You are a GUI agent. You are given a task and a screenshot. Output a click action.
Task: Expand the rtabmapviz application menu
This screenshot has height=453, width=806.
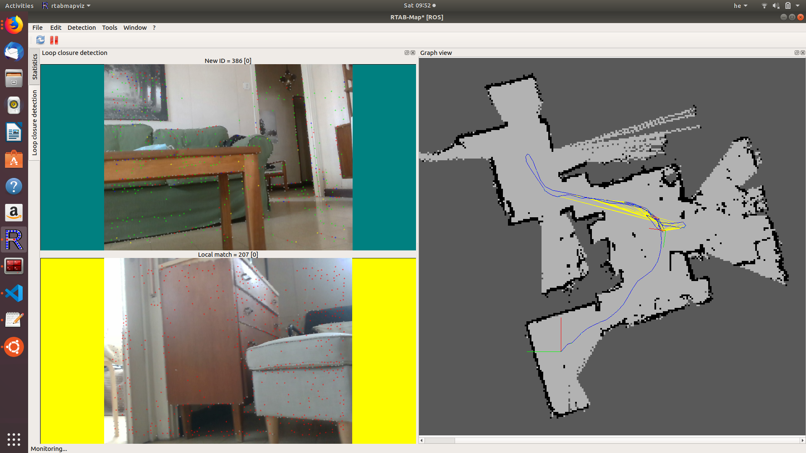click(x=67, y=6)
